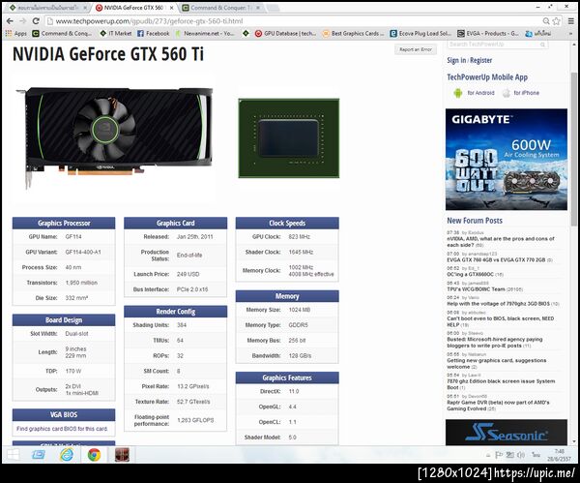Open forum post about nVIDIA, AMD pros and cons
This screenshot has width=580, height=483.
click(501, 242)
